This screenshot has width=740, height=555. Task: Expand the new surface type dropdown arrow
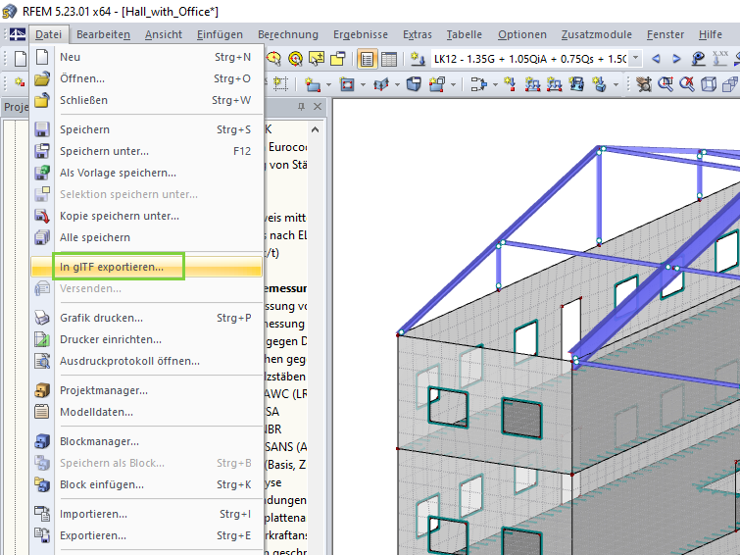pos(328,85)
